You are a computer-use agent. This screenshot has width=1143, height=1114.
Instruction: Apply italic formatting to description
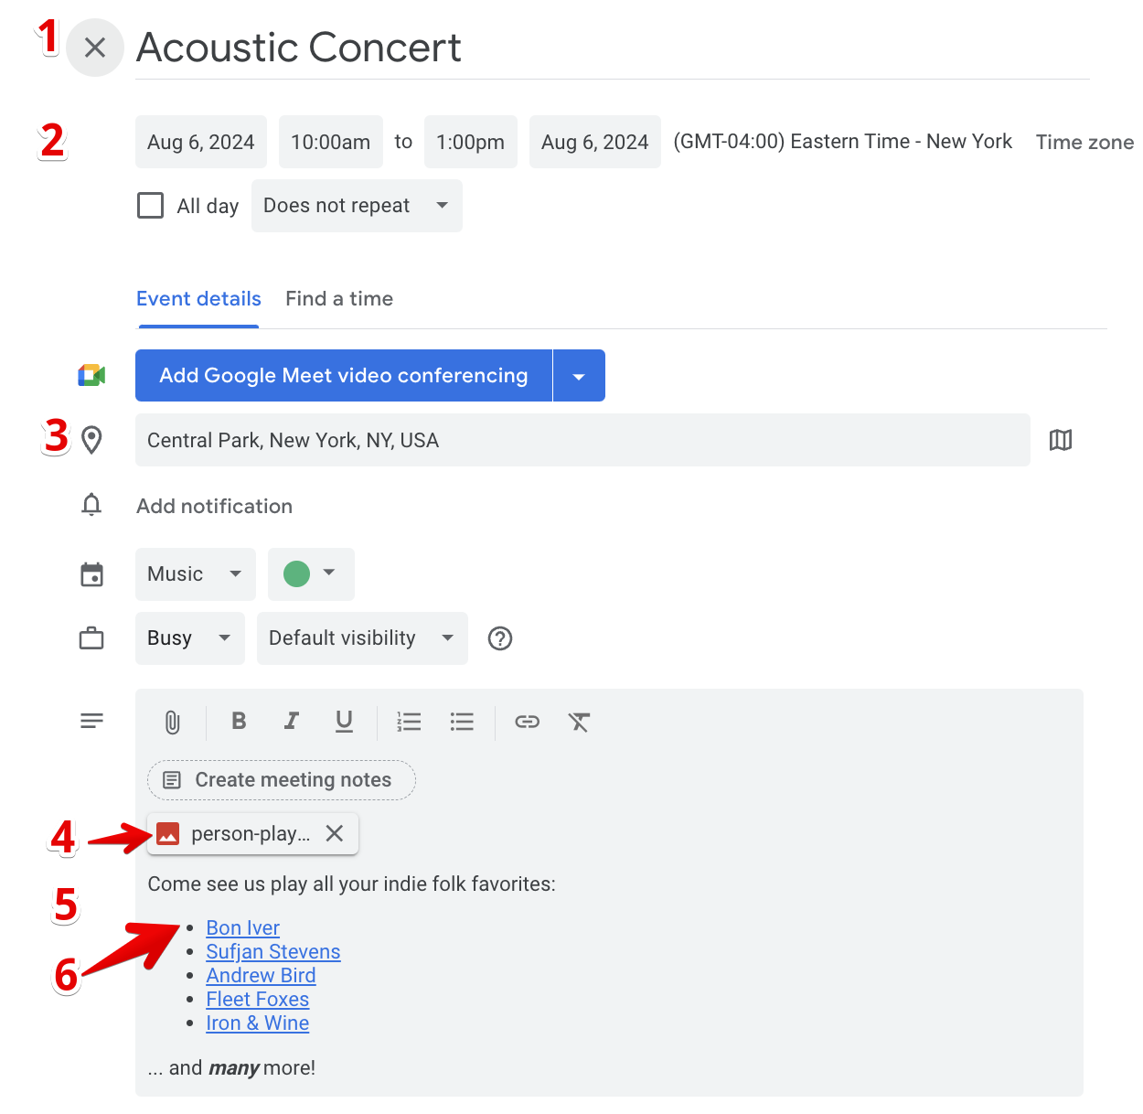[x=292, y=722]
